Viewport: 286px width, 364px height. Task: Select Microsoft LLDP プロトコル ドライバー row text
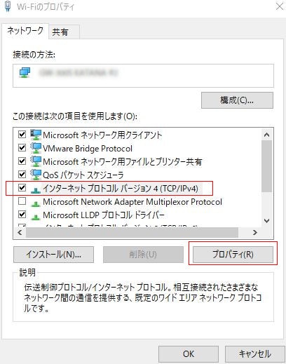(x=104, y=215)
